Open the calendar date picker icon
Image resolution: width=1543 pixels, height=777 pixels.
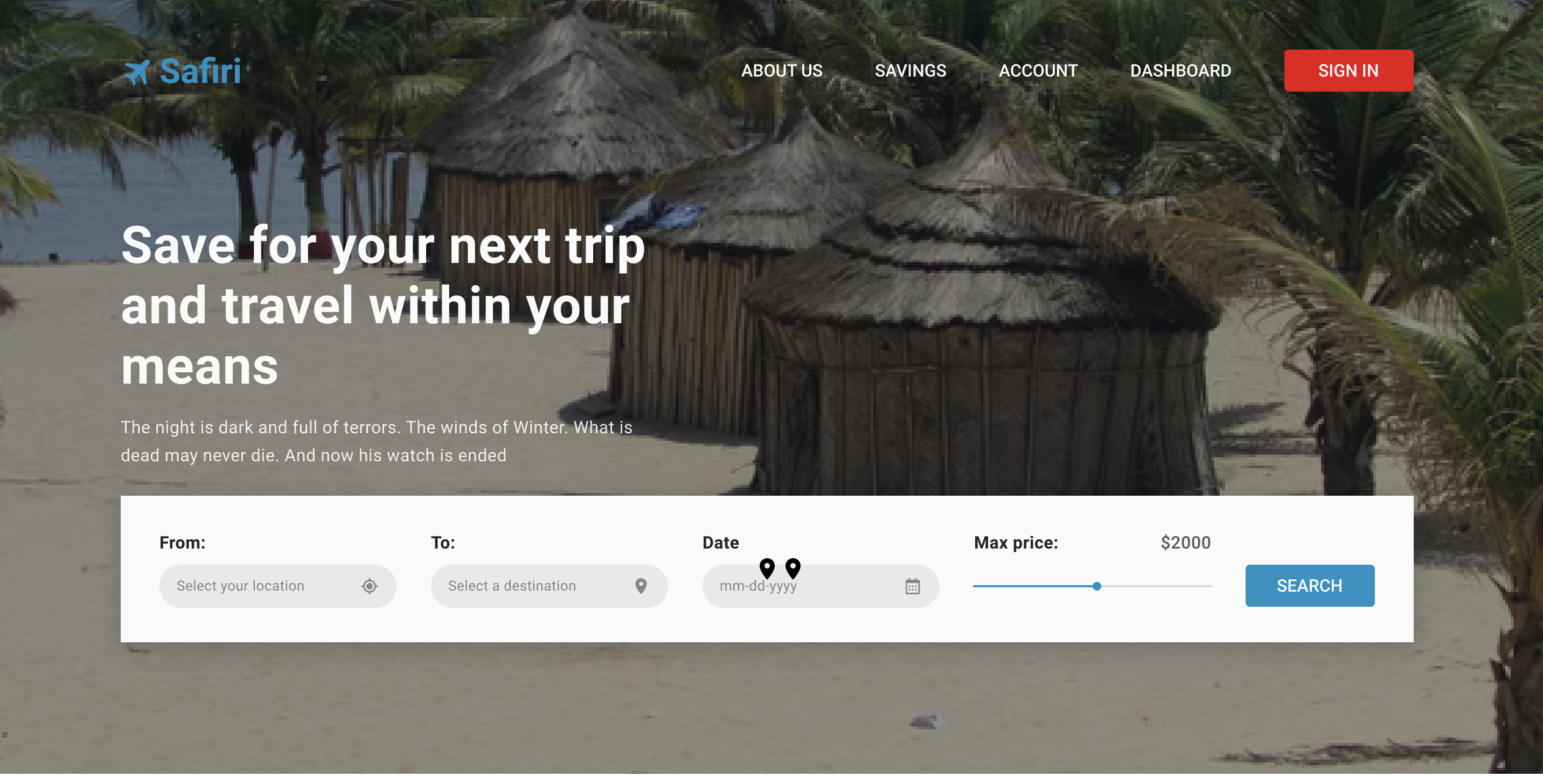(x=912, y=586)
